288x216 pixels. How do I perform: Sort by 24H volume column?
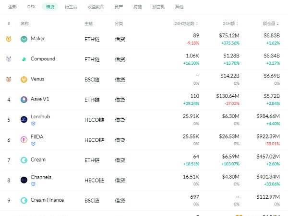[x=229, y=23]
